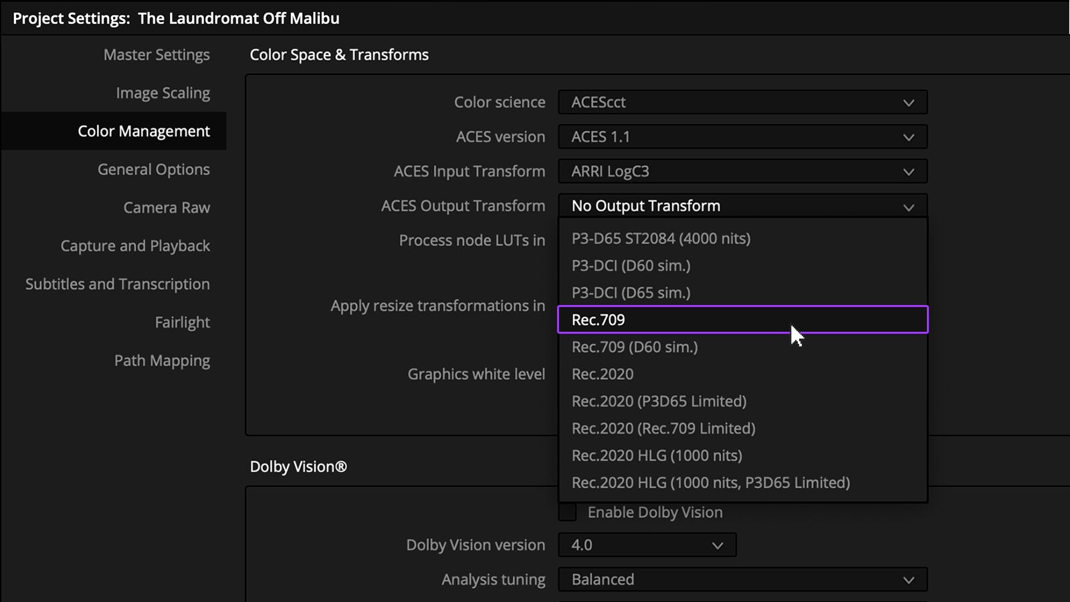Select P3-DCI (D65 sim.) output transform
The width and height of the screenshot is (1070, 602).
pos(631,292)
